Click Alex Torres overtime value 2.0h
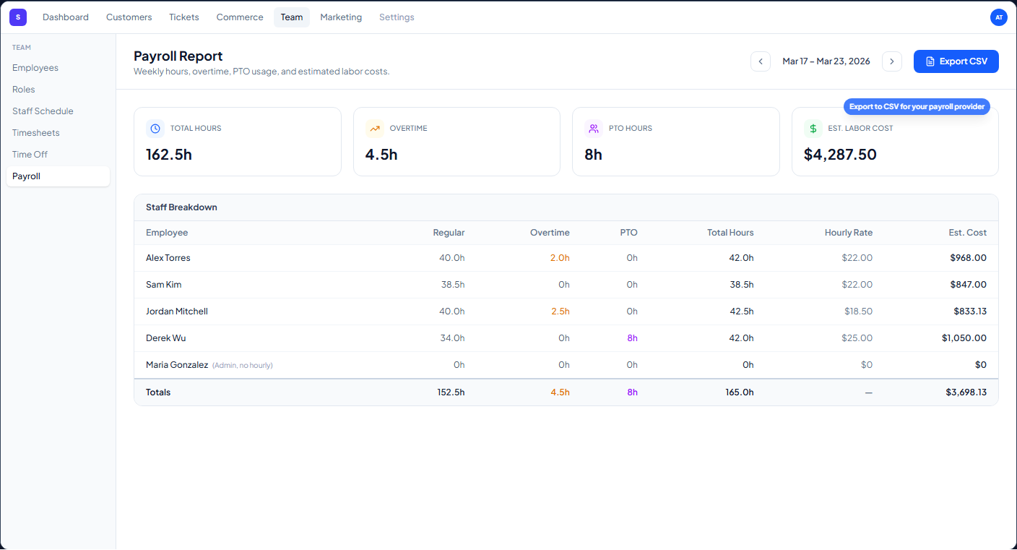This screenshot has height=550, width=1017. point(560,258)
